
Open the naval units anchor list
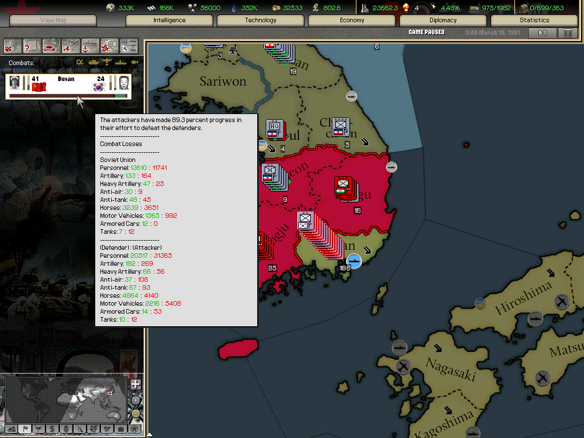90,46
